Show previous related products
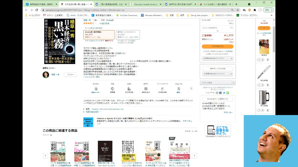Screen dimensions: 298x167 45,156
